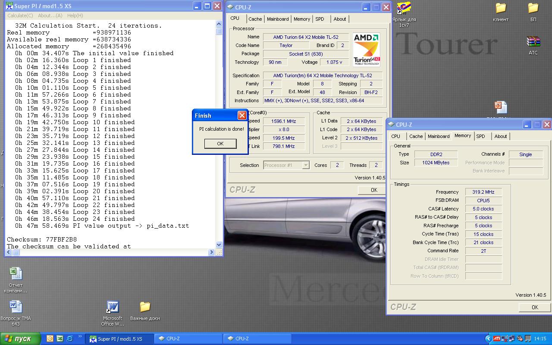
Task: Switch to Super PI taskbar button
Action: click(x=120, y=339)
